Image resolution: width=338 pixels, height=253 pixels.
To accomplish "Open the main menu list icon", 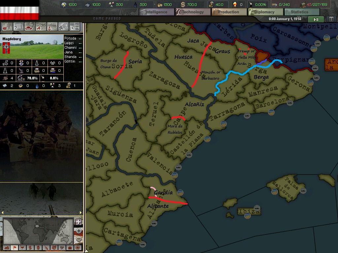I will pyautogui.click(x=331, y=19).
